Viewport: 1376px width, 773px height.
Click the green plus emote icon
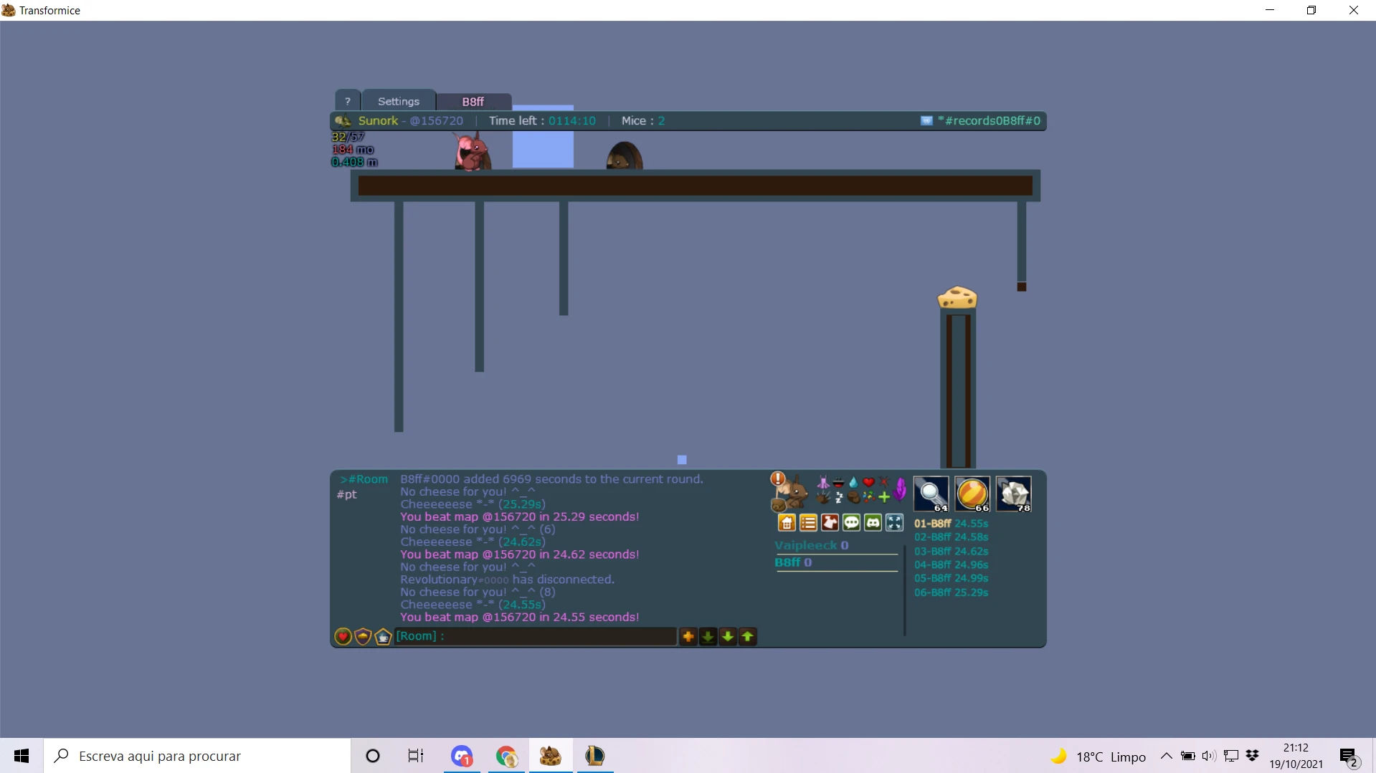click(883, 497)
